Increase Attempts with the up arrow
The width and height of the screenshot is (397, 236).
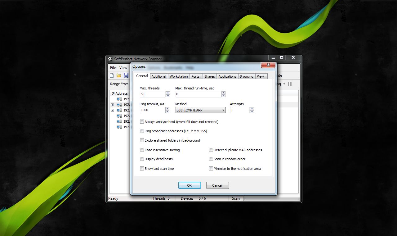[252, 109]
